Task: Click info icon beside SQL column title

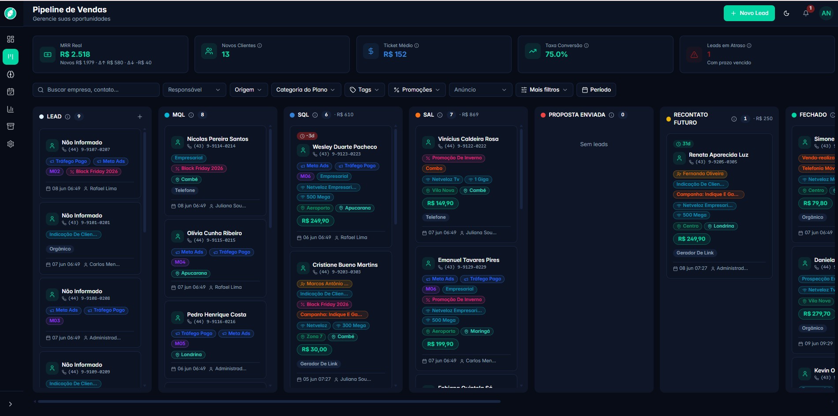Action: click(315, 115)
